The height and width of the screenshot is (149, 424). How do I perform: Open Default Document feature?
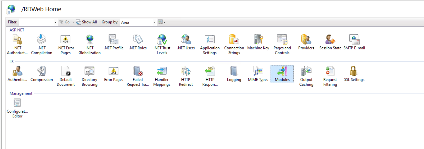coord(66,76)
